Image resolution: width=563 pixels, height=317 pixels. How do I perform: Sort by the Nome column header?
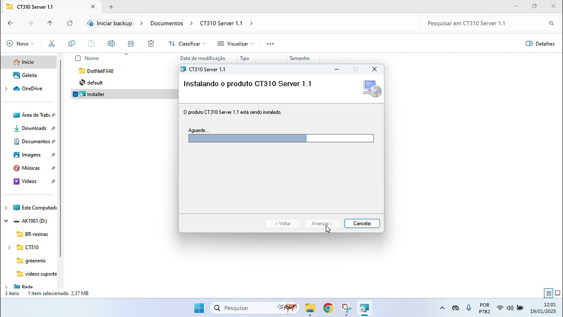(91, 58)
